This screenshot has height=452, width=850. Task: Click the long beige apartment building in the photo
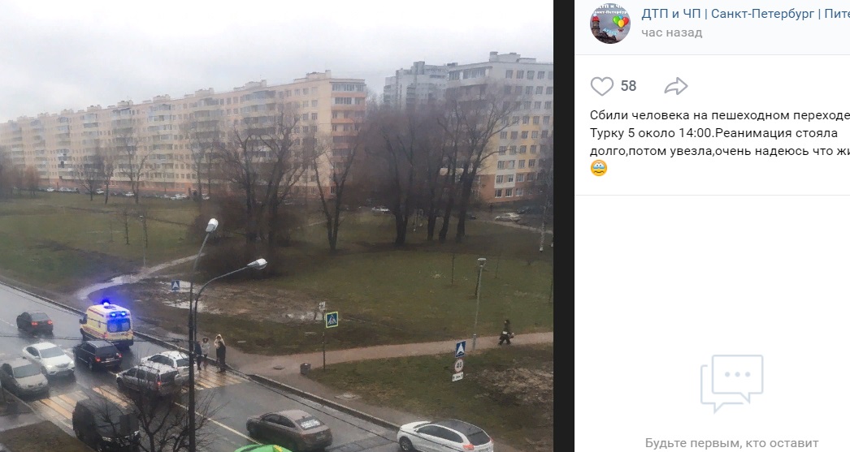[x=184, y=136]
